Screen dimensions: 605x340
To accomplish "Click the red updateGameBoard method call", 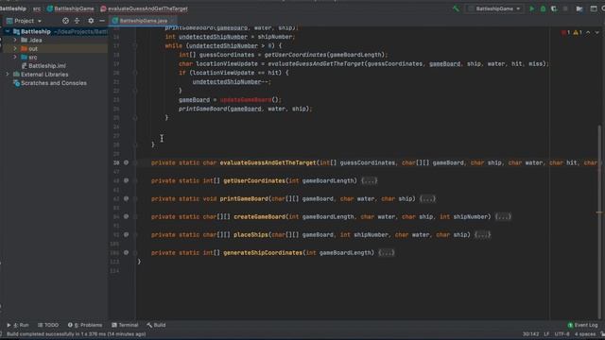I will (246, 100).
